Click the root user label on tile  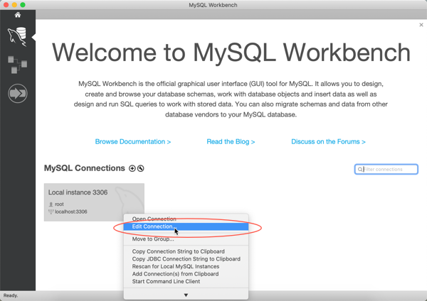pyautogui.click(x=59, y=204)
